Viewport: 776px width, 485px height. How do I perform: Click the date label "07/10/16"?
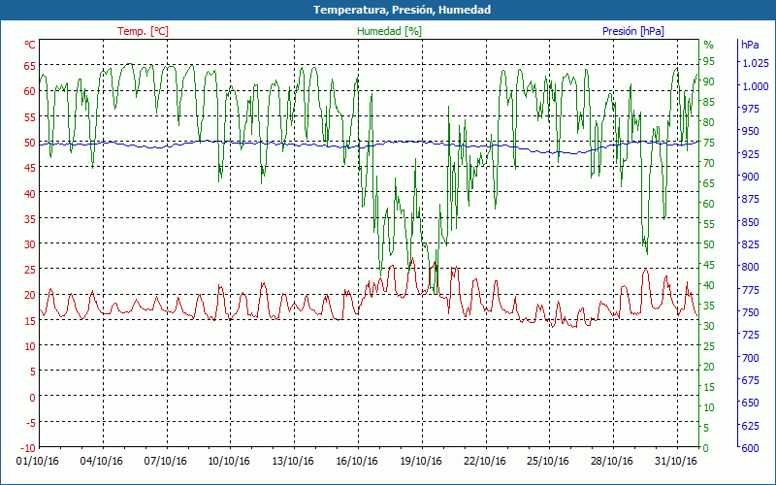pos(165,462)
